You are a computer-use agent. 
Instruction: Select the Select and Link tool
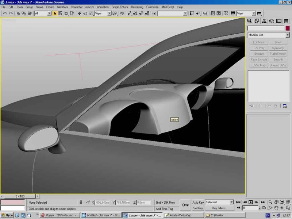click(x=18, y=14)
